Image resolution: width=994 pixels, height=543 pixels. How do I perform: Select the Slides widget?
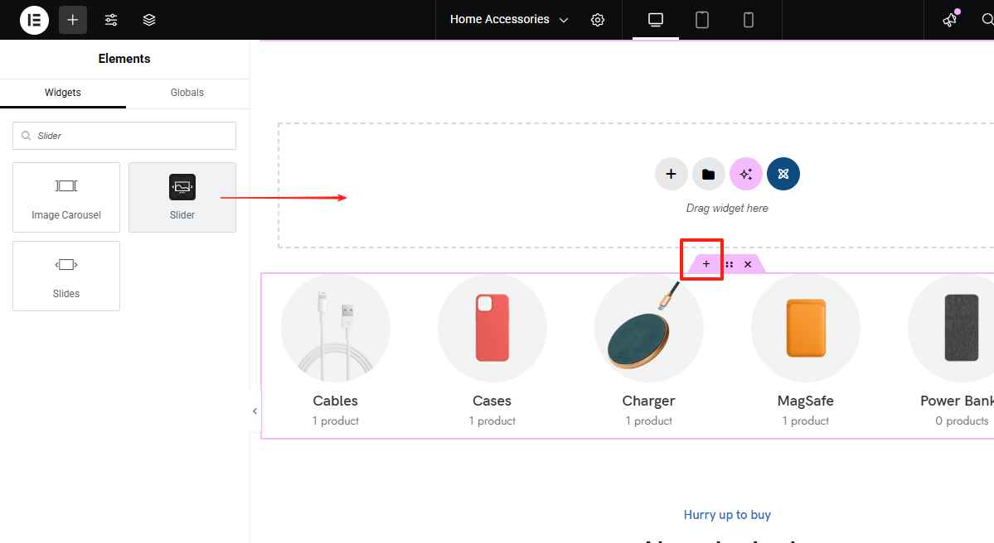66,276
